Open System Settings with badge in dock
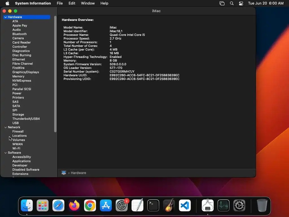The image size is (289, 217). click(x=122, y=205)
